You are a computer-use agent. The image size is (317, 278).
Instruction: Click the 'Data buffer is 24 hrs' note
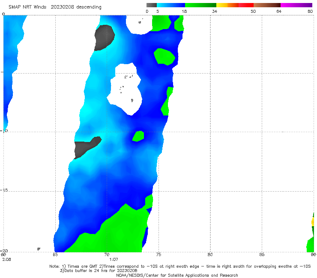click(x=99, y=271)
